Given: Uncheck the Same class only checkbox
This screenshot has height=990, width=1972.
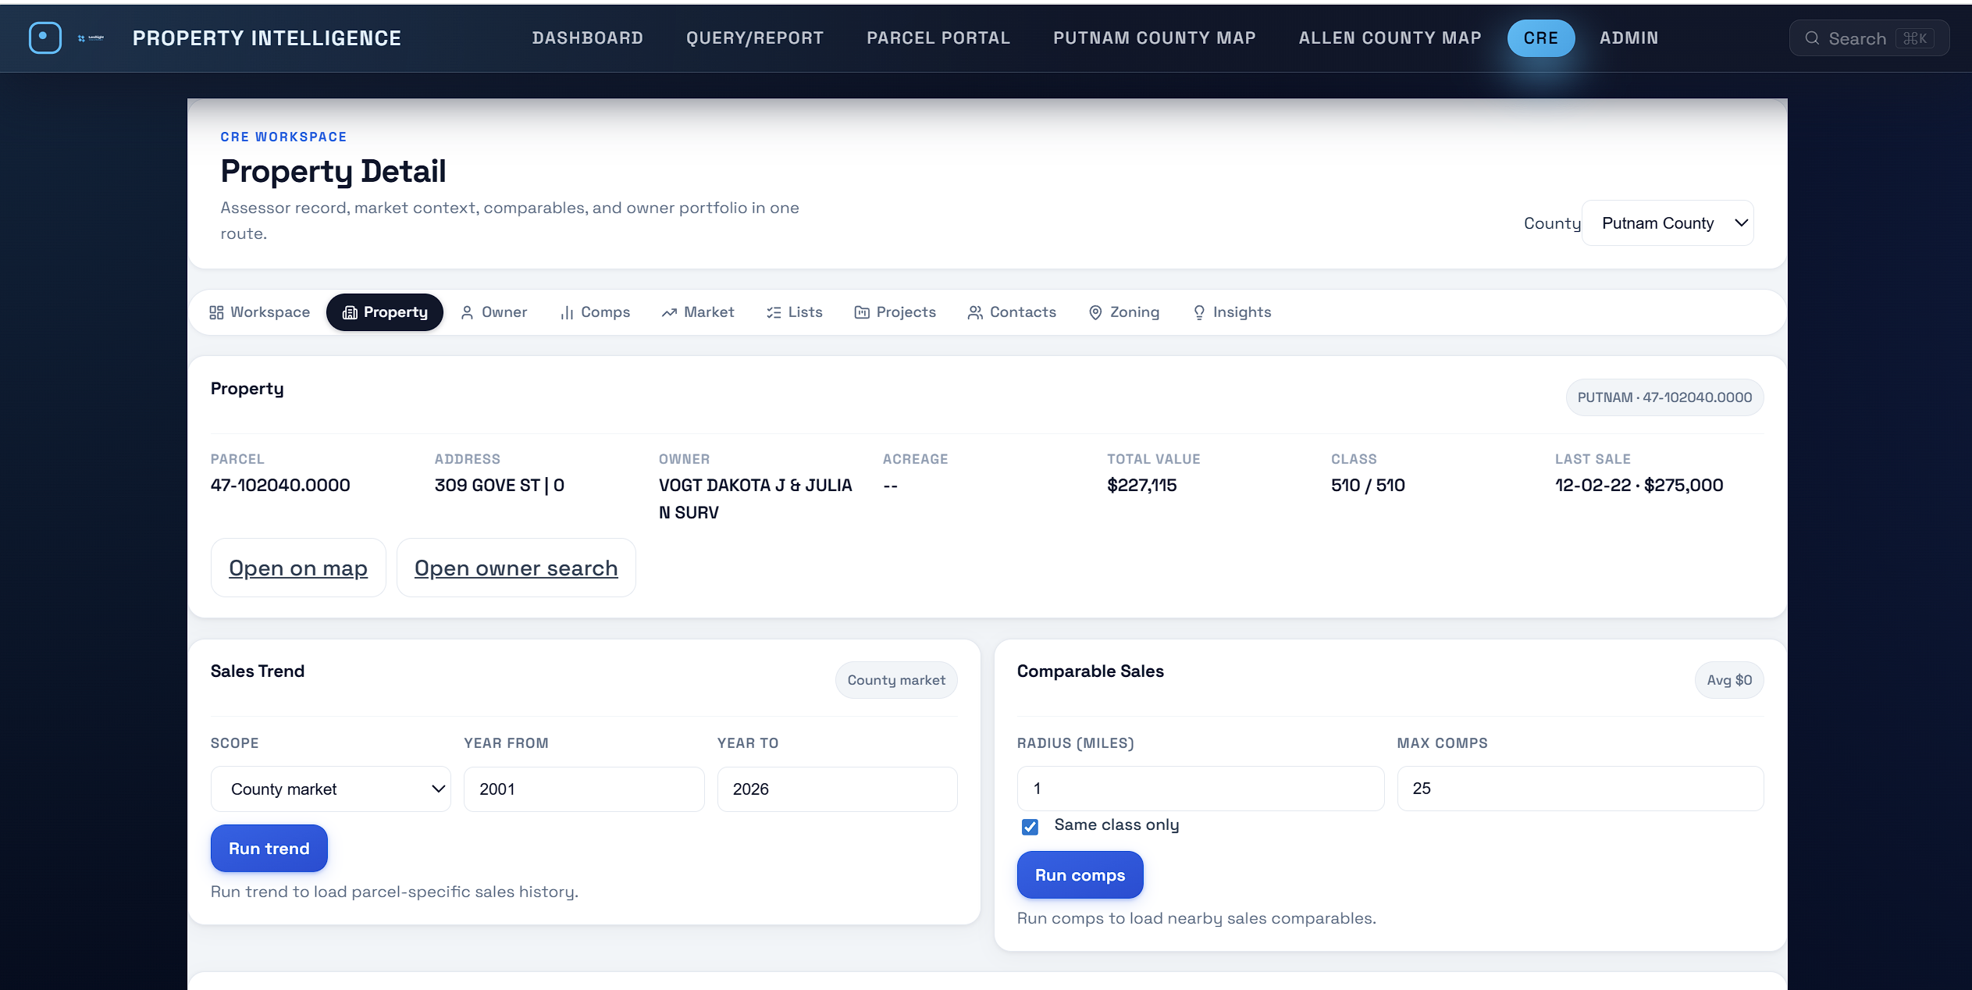Looking at the screenshot, I should pos(1030,826).
